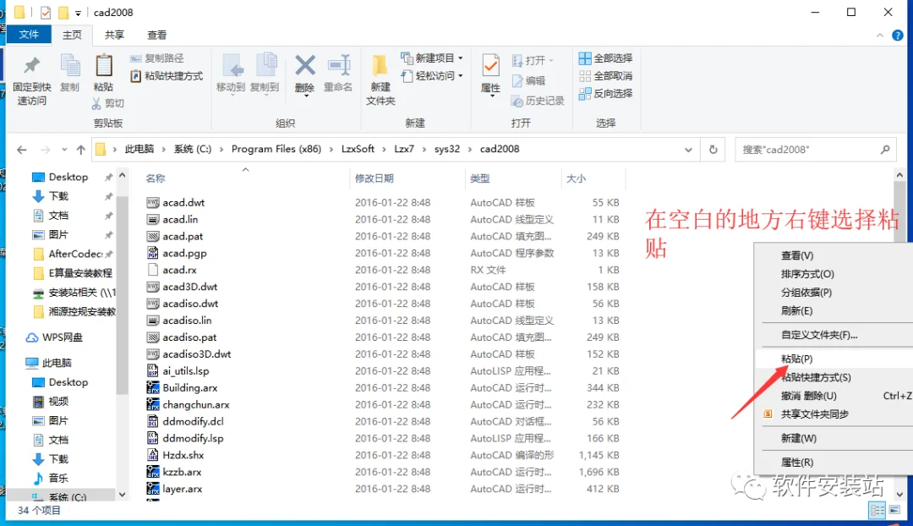Image resolution: width=913 pixels, height=526 pixels.
Task: Click the Refresh button in address bar
Action: point(713,150)
